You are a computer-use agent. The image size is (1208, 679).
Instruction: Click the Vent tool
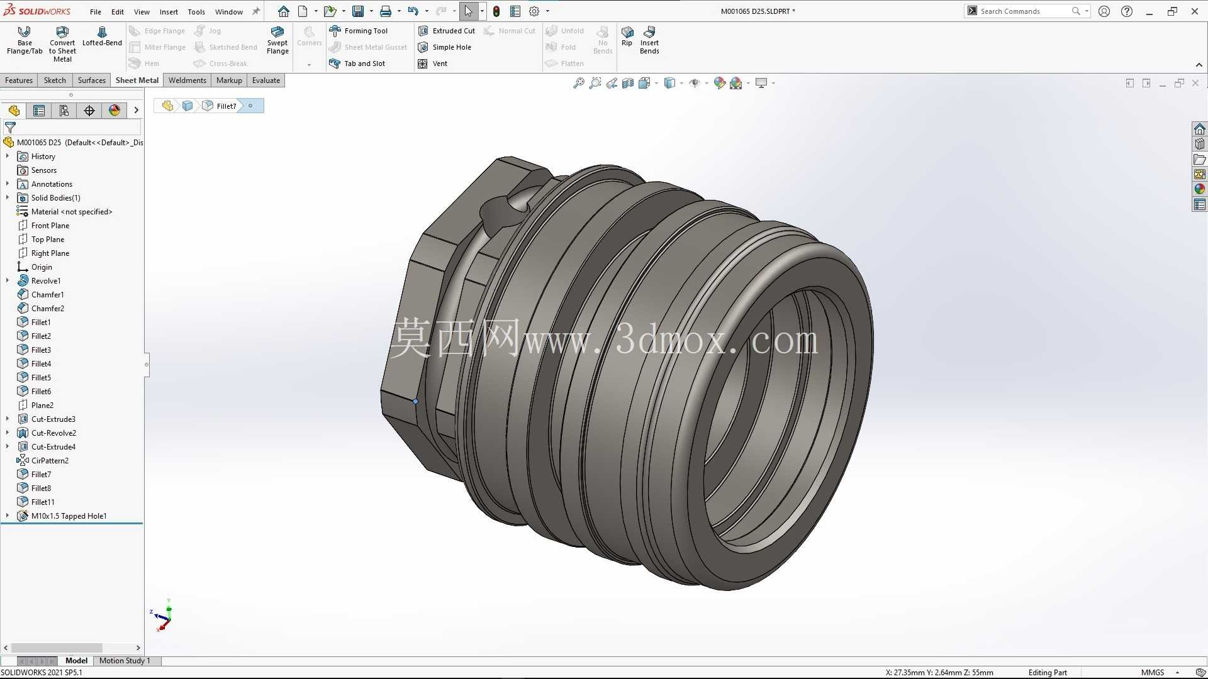433,63
